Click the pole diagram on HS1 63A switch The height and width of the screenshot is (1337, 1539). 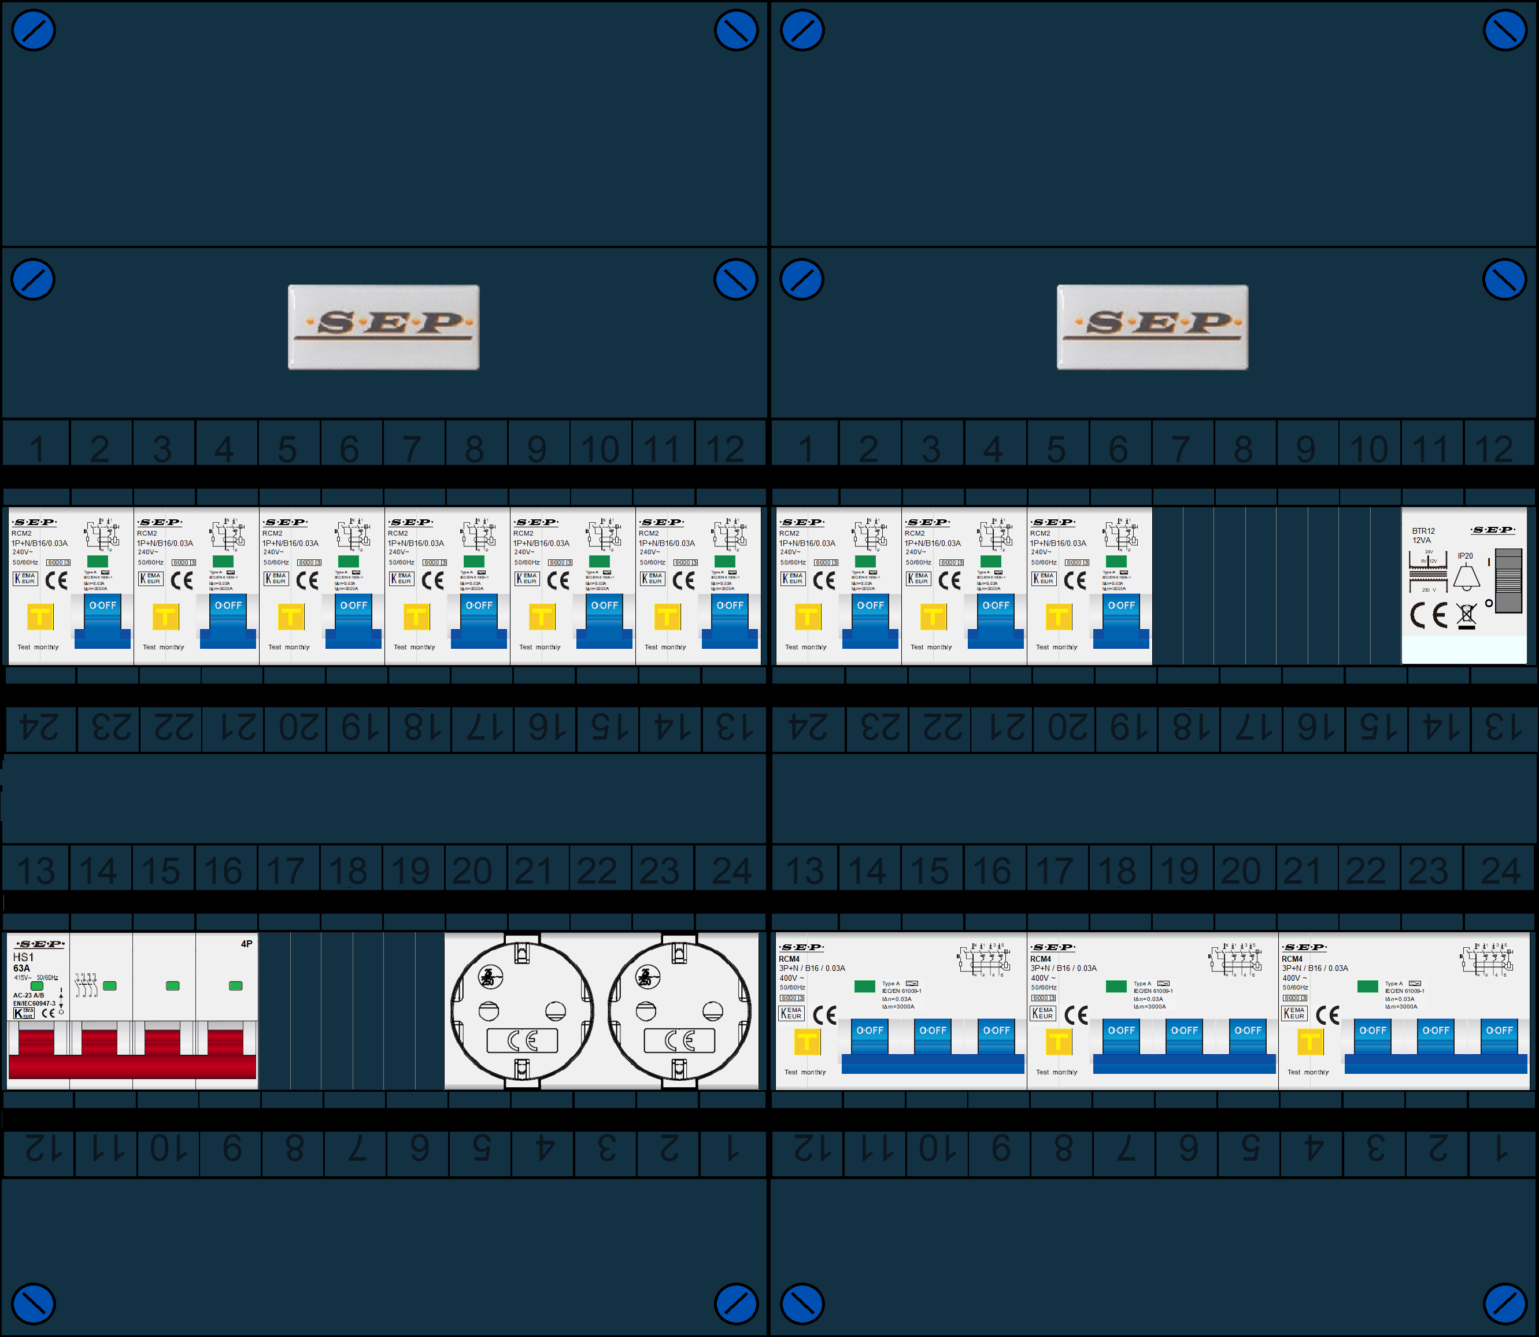pos(86,985)
